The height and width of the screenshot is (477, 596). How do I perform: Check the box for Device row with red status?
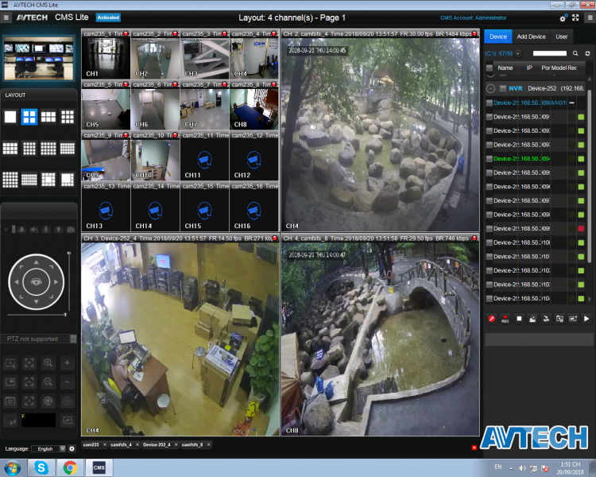[490, 229]
